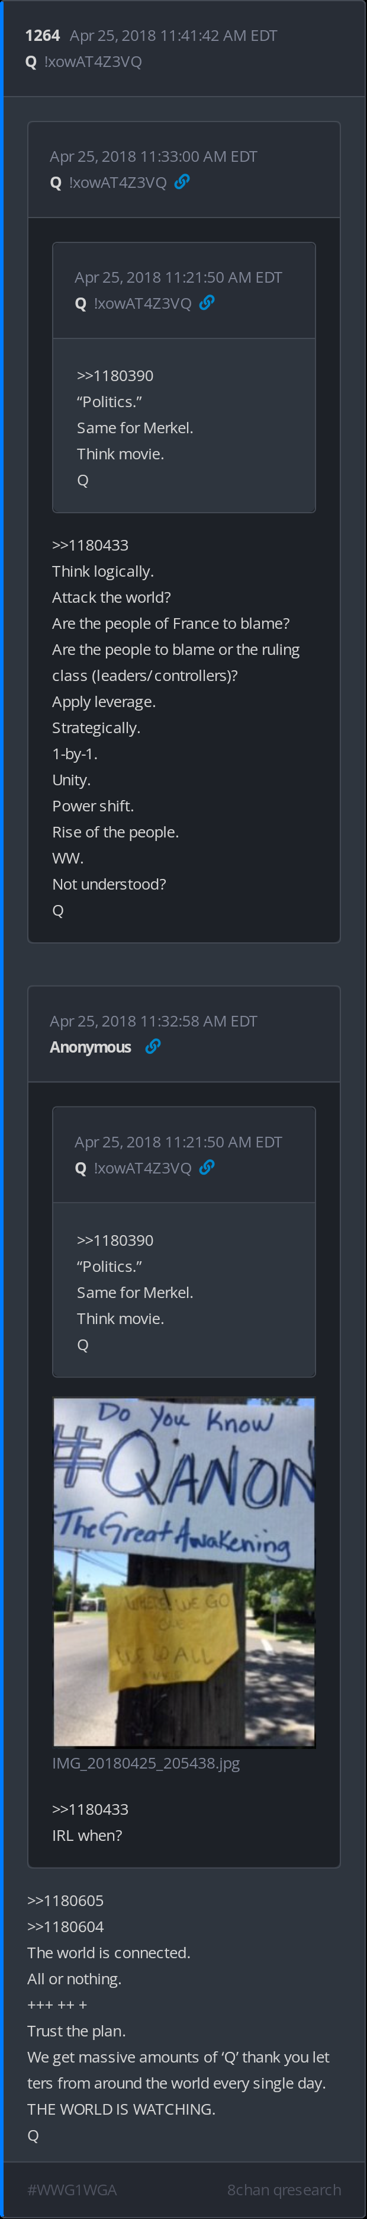The image size is (367, 2219).
Task: Click >>1180433 above "IRL when?"
Action: (90, 1809)
